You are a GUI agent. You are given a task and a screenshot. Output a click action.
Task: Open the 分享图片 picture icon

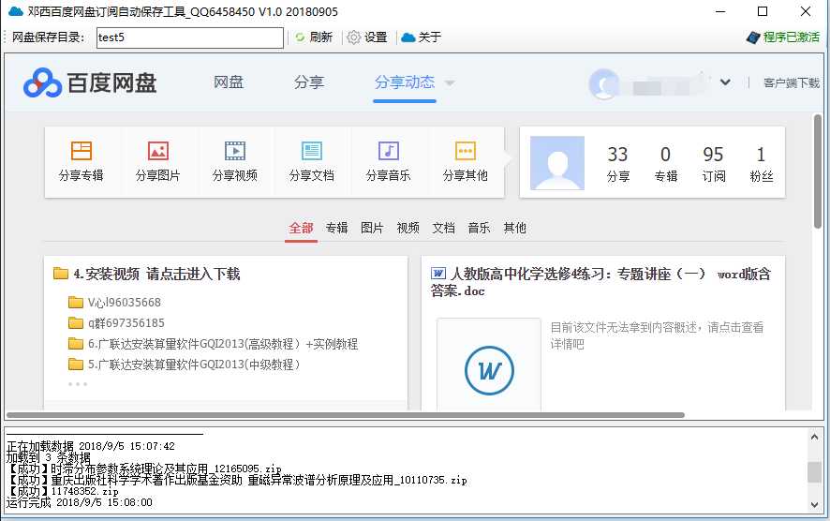[x=157, y=151]
